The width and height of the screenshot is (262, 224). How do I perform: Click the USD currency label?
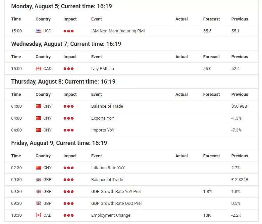click(47, 31)
